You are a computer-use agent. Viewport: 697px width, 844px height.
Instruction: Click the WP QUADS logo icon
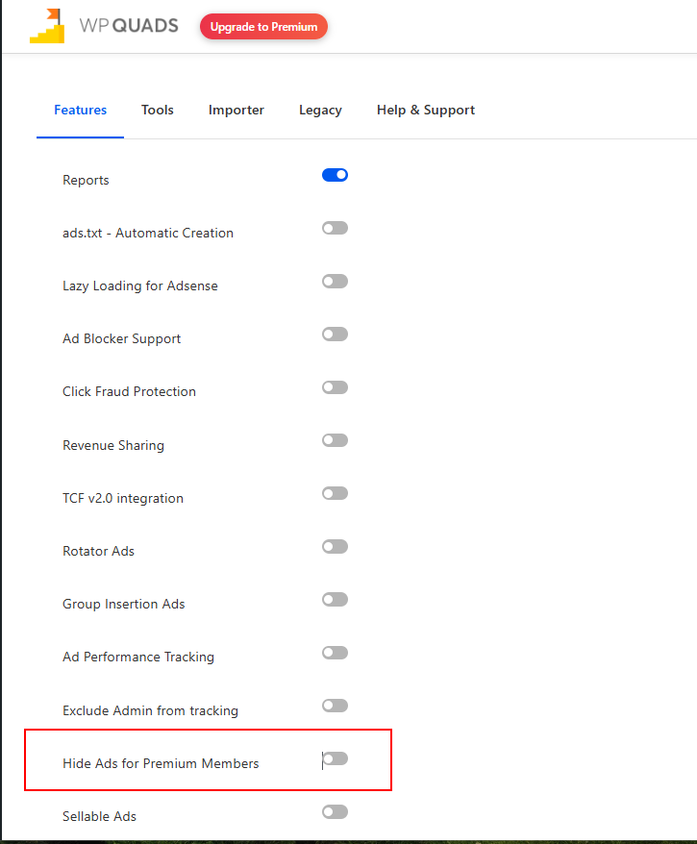click(x=47, y=27)
